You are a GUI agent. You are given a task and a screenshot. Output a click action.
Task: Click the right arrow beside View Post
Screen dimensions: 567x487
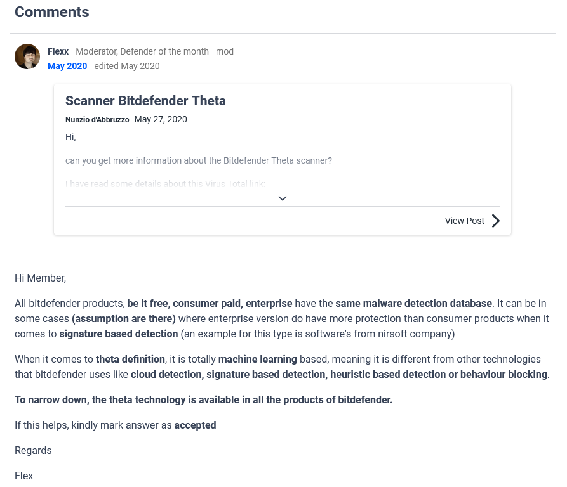point(496,221)
